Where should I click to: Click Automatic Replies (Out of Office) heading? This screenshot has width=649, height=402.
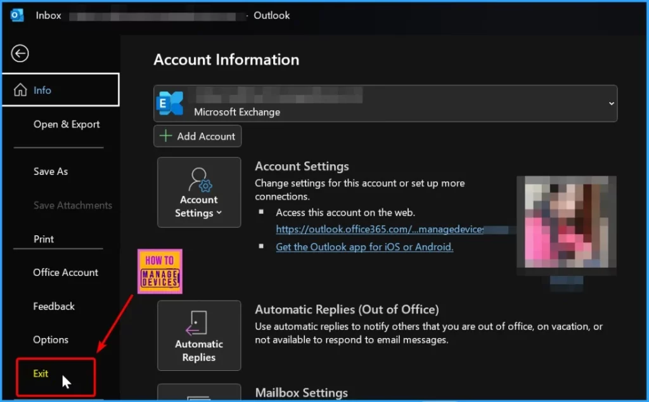347,309
